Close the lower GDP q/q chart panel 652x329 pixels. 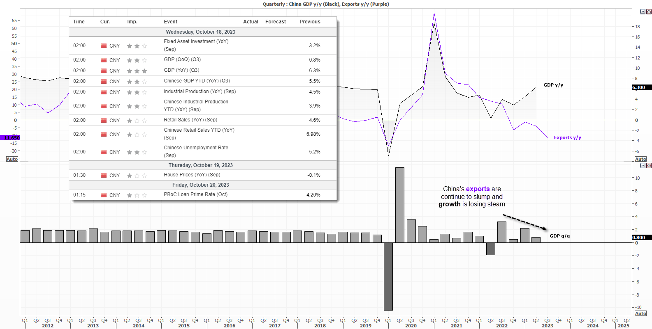coord(649,165)
